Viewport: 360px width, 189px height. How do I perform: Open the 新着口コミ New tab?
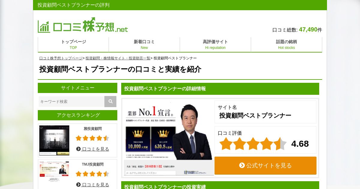pos(144,44)
